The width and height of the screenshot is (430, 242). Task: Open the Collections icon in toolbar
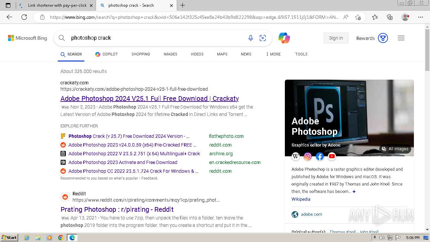point(390,17)
